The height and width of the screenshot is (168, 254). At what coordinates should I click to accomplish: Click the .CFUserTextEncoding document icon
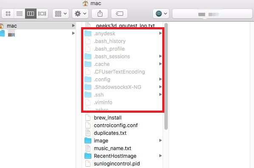pos(88,71)
